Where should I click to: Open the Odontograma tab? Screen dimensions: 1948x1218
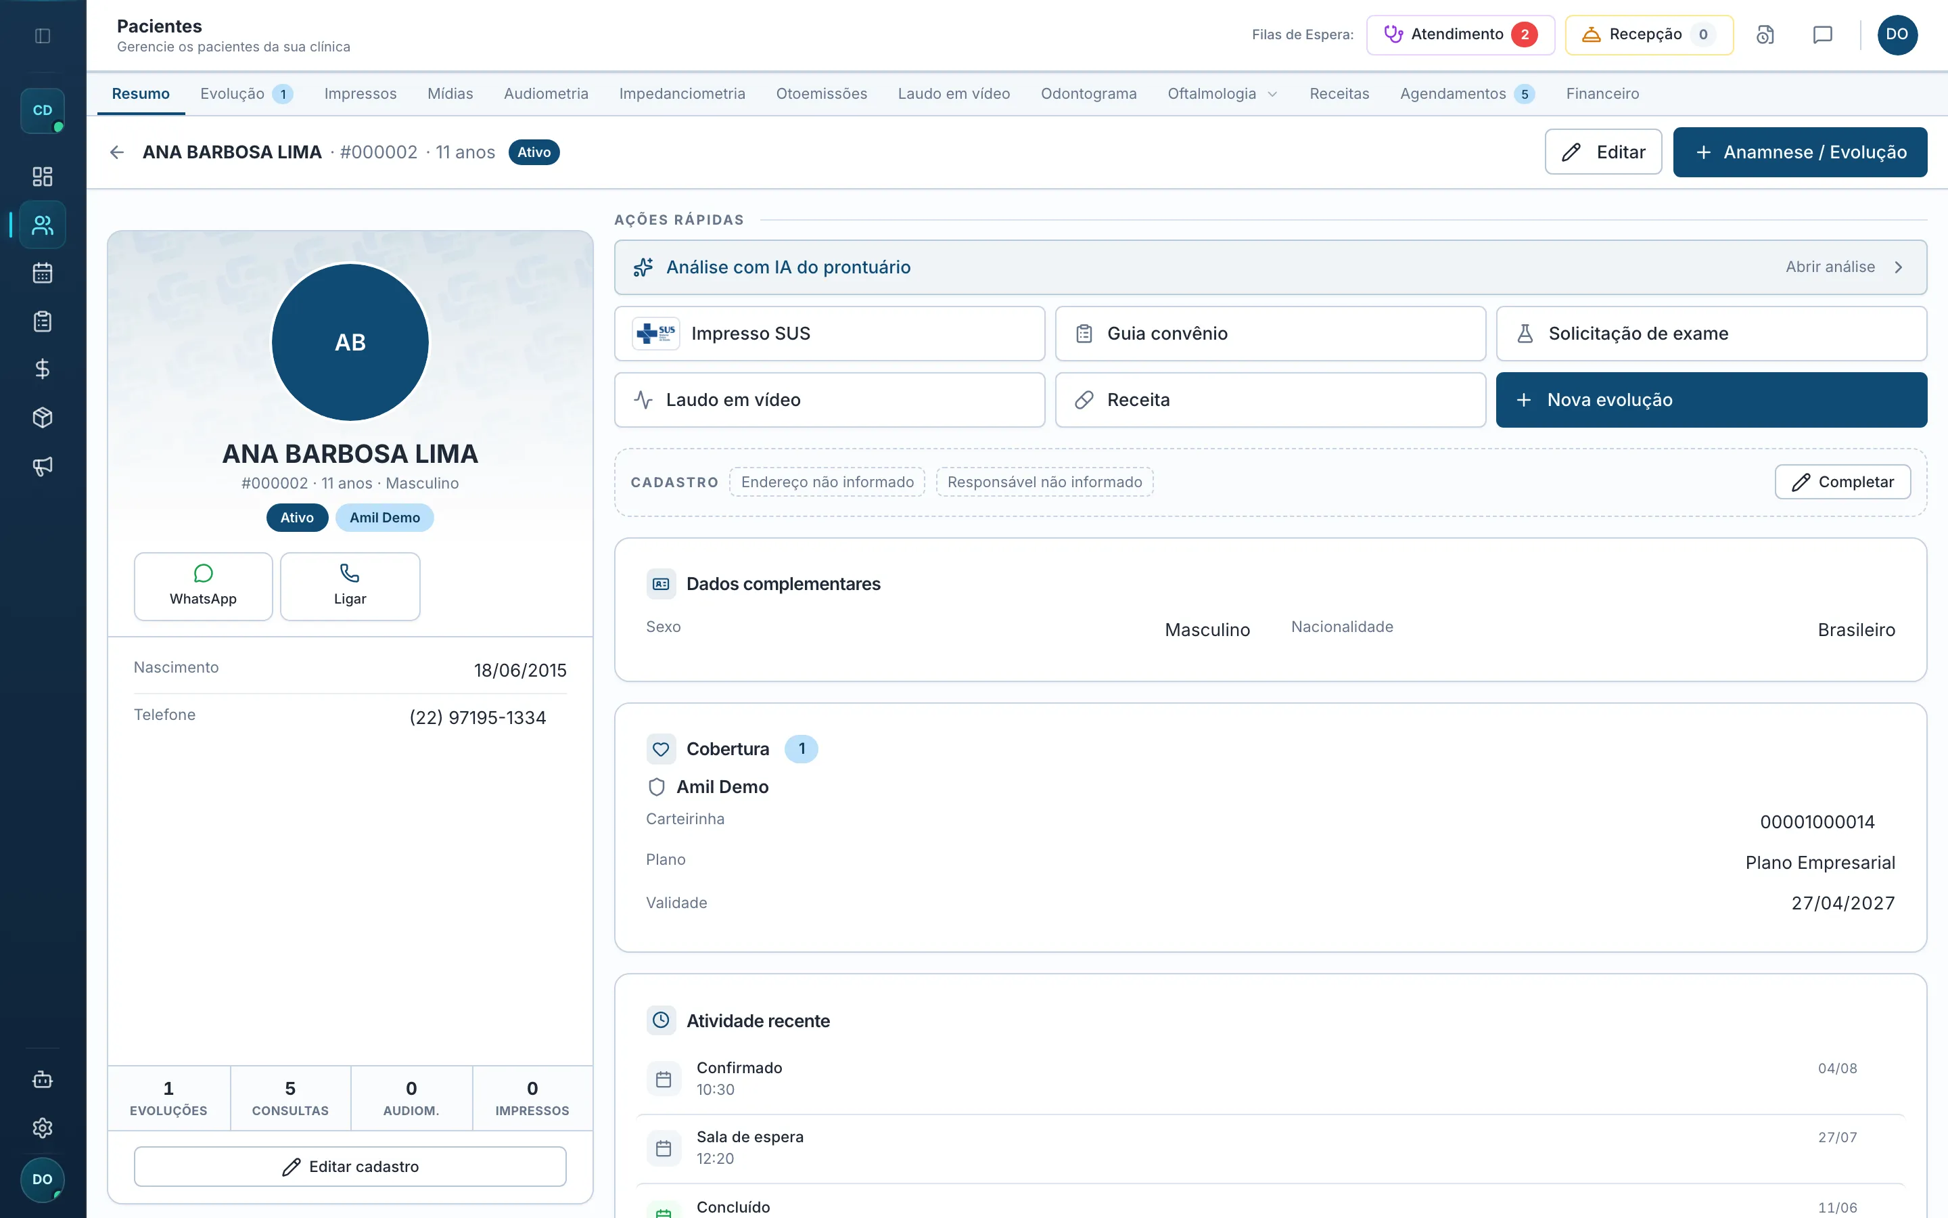click(x=1088, y=93)
